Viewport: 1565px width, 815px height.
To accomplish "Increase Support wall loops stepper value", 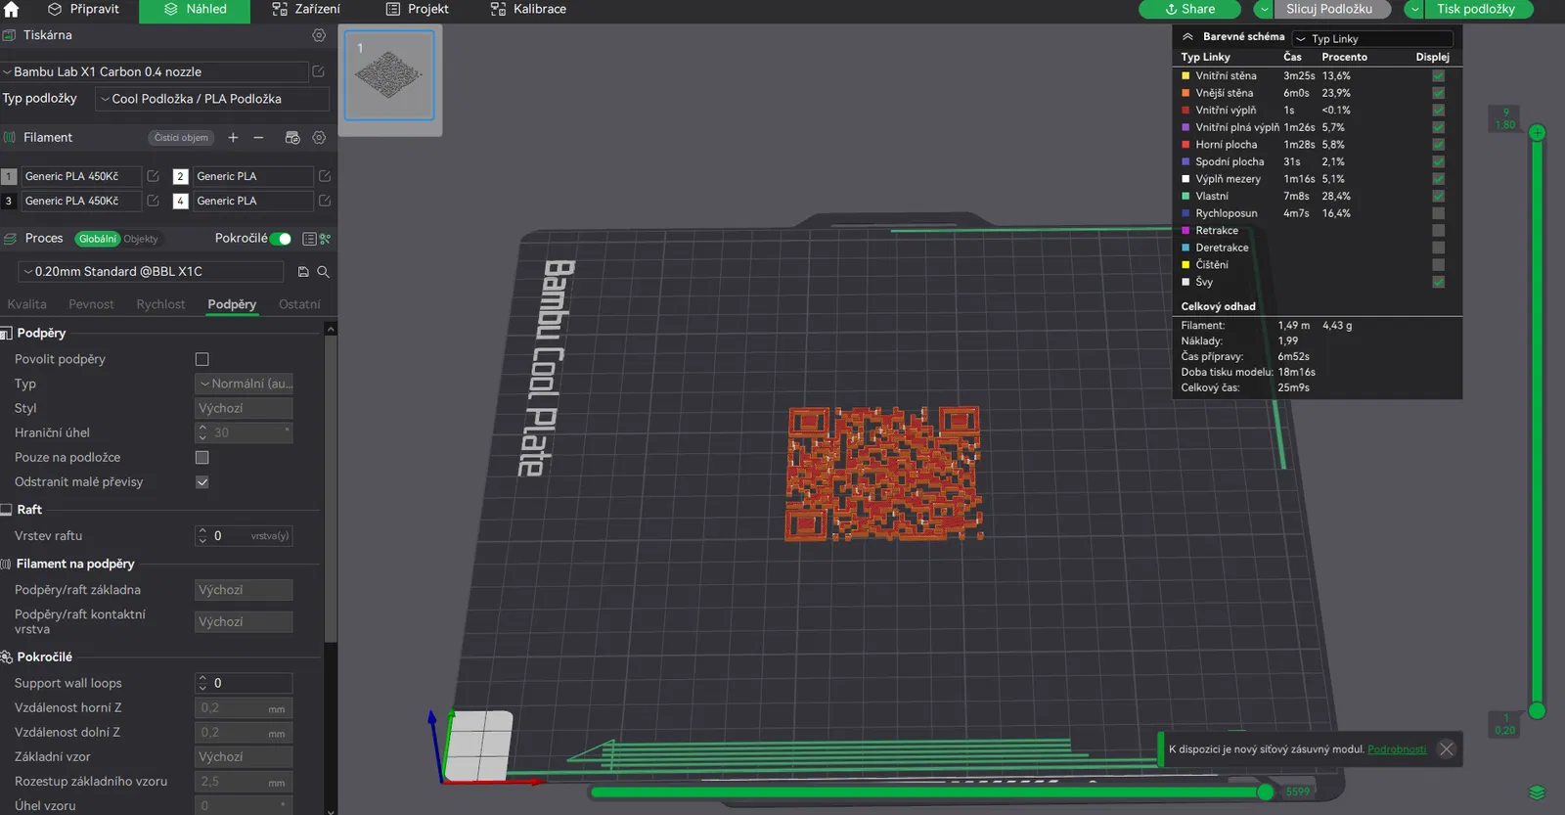I will coord(202,679).
